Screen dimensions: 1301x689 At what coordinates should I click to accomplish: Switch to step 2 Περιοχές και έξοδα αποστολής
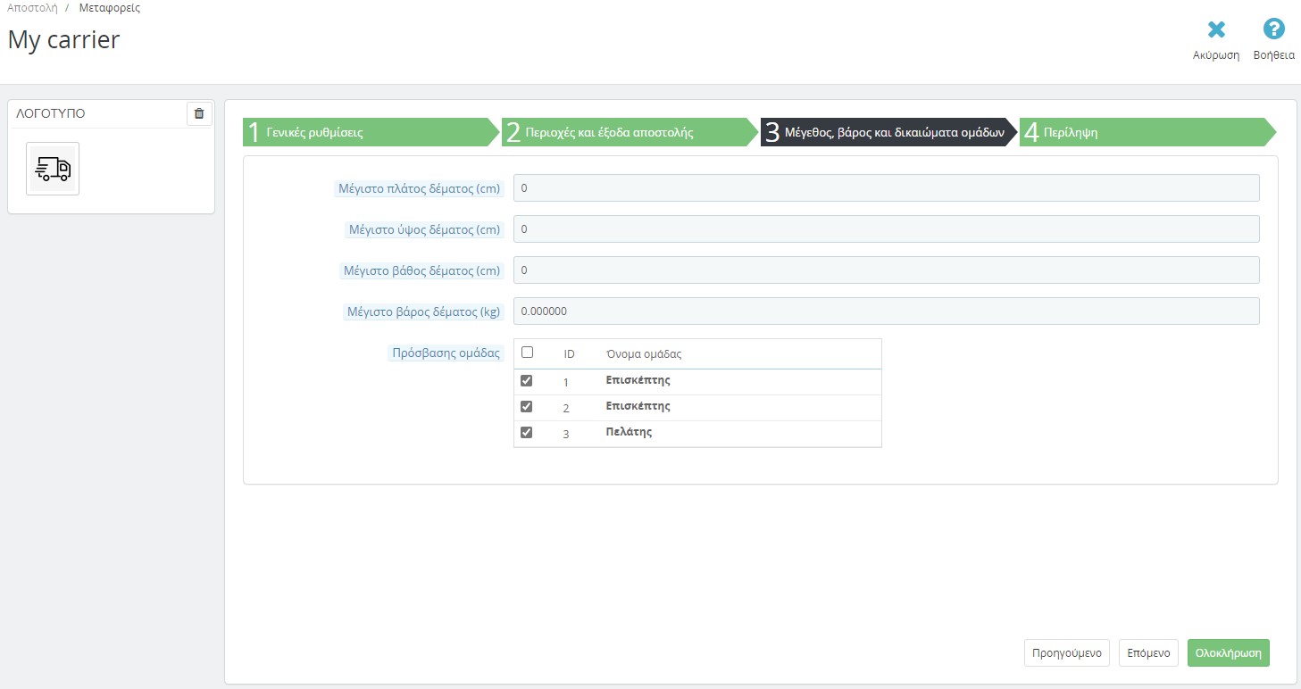pos(625,132)
